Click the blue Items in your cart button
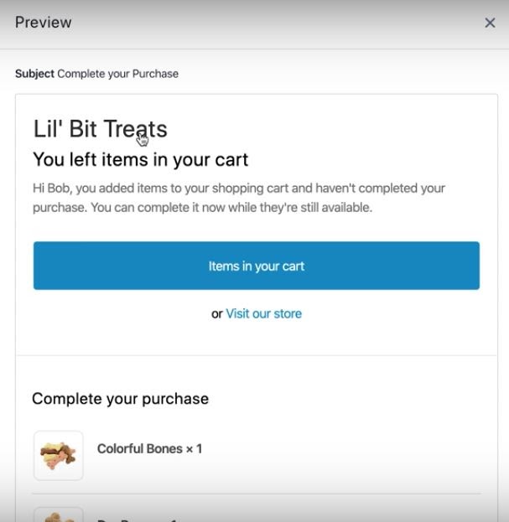 click(x=256, y=266)
